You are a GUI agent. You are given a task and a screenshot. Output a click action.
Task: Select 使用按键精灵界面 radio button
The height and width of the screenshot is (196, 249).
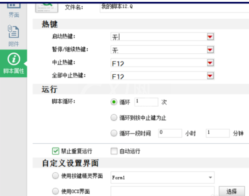pos(56,176)
